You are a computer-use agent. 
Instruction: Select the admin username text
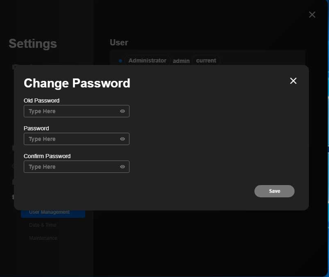(x=181, y=61)
